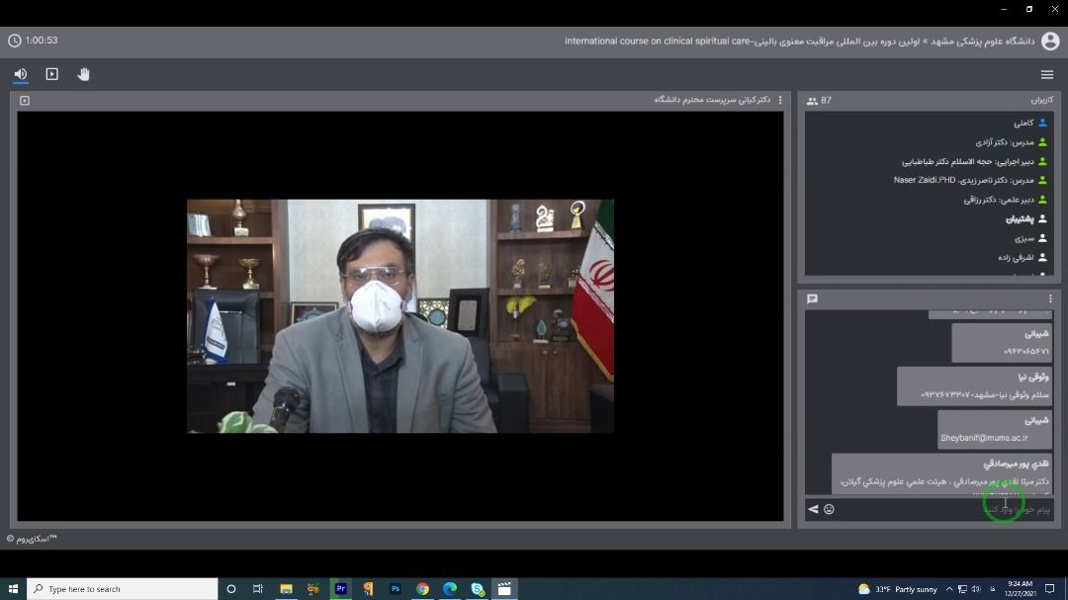Screen dimensions: 1068x600
Task: Open video panel three-dot options menu
Action: point(780,100)
